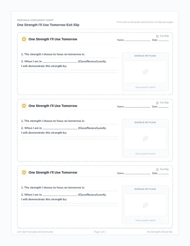Click the 'When I am in' blank, first slip
The image size is (190, 246).
60,62
